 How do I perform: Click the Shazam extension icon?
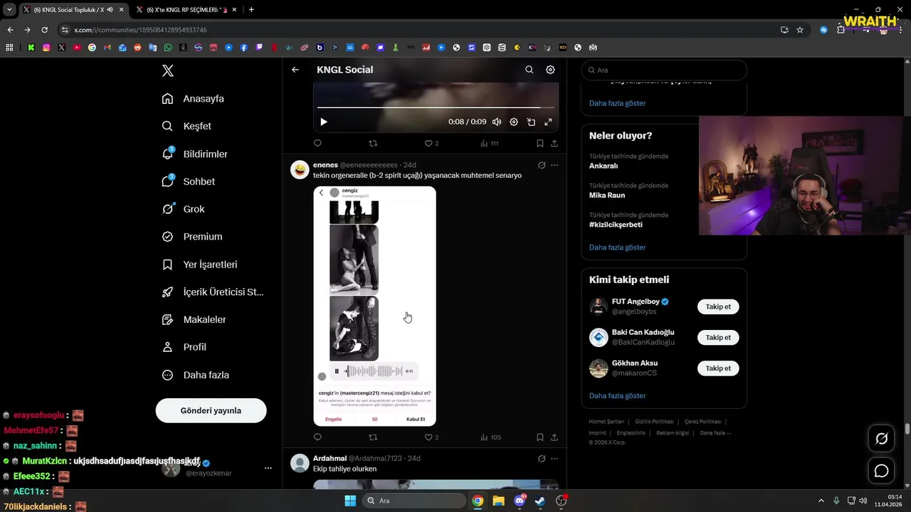(x=823, y=30)
